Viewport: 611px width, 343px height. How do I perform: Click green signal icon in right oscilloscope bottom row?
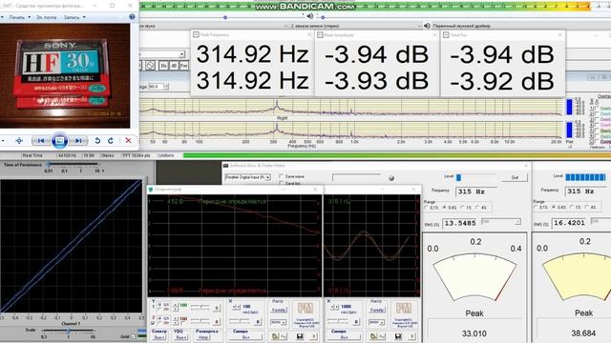coord(373,336)
